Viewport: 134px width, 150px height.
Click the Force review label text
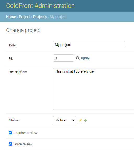coord(23,144)
